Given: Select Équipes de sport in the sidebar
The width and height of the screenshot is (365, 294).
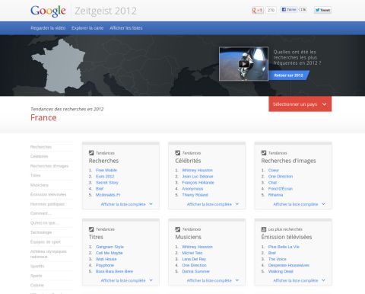Looking at the screenshot, I should (x=46, y=242).
